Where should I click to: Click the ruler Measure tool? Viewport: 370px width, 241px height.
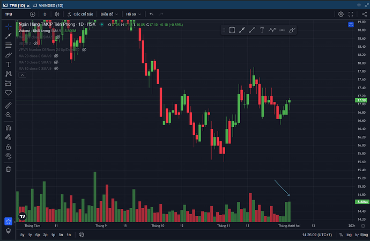(x=8, y=105)
